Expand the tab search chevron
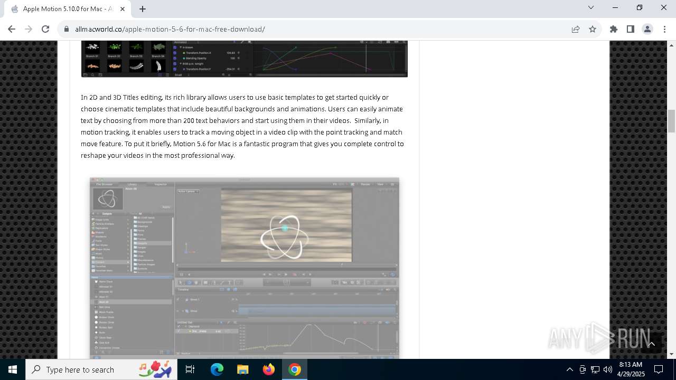Viewport: 676px width, 380px height. [x=591, y=7]
